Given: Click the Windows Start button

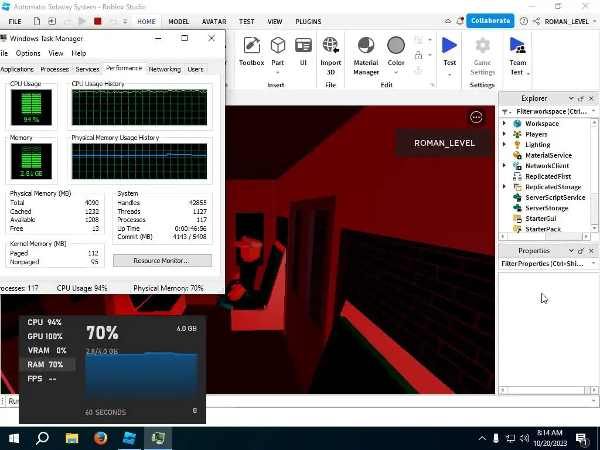Looking at the screenshot, I should coord(14,438).
